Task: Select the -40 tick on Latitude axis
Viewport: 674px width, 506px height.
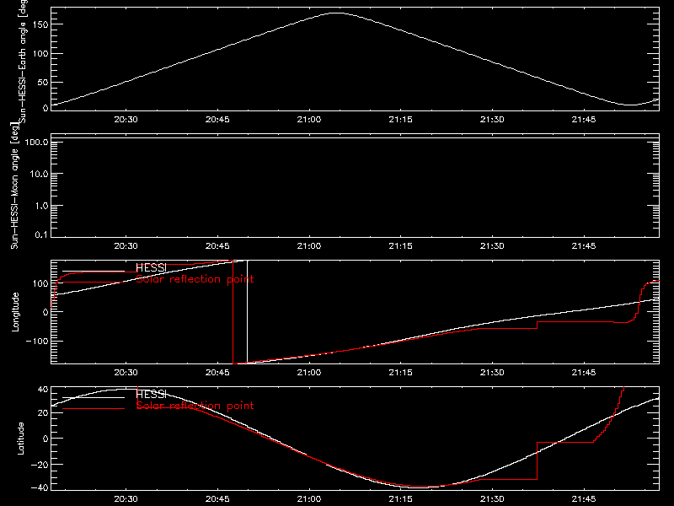Action: (40, 488)
